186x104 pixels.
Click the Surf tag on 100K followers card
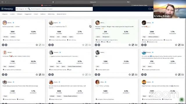coord(58,37)
